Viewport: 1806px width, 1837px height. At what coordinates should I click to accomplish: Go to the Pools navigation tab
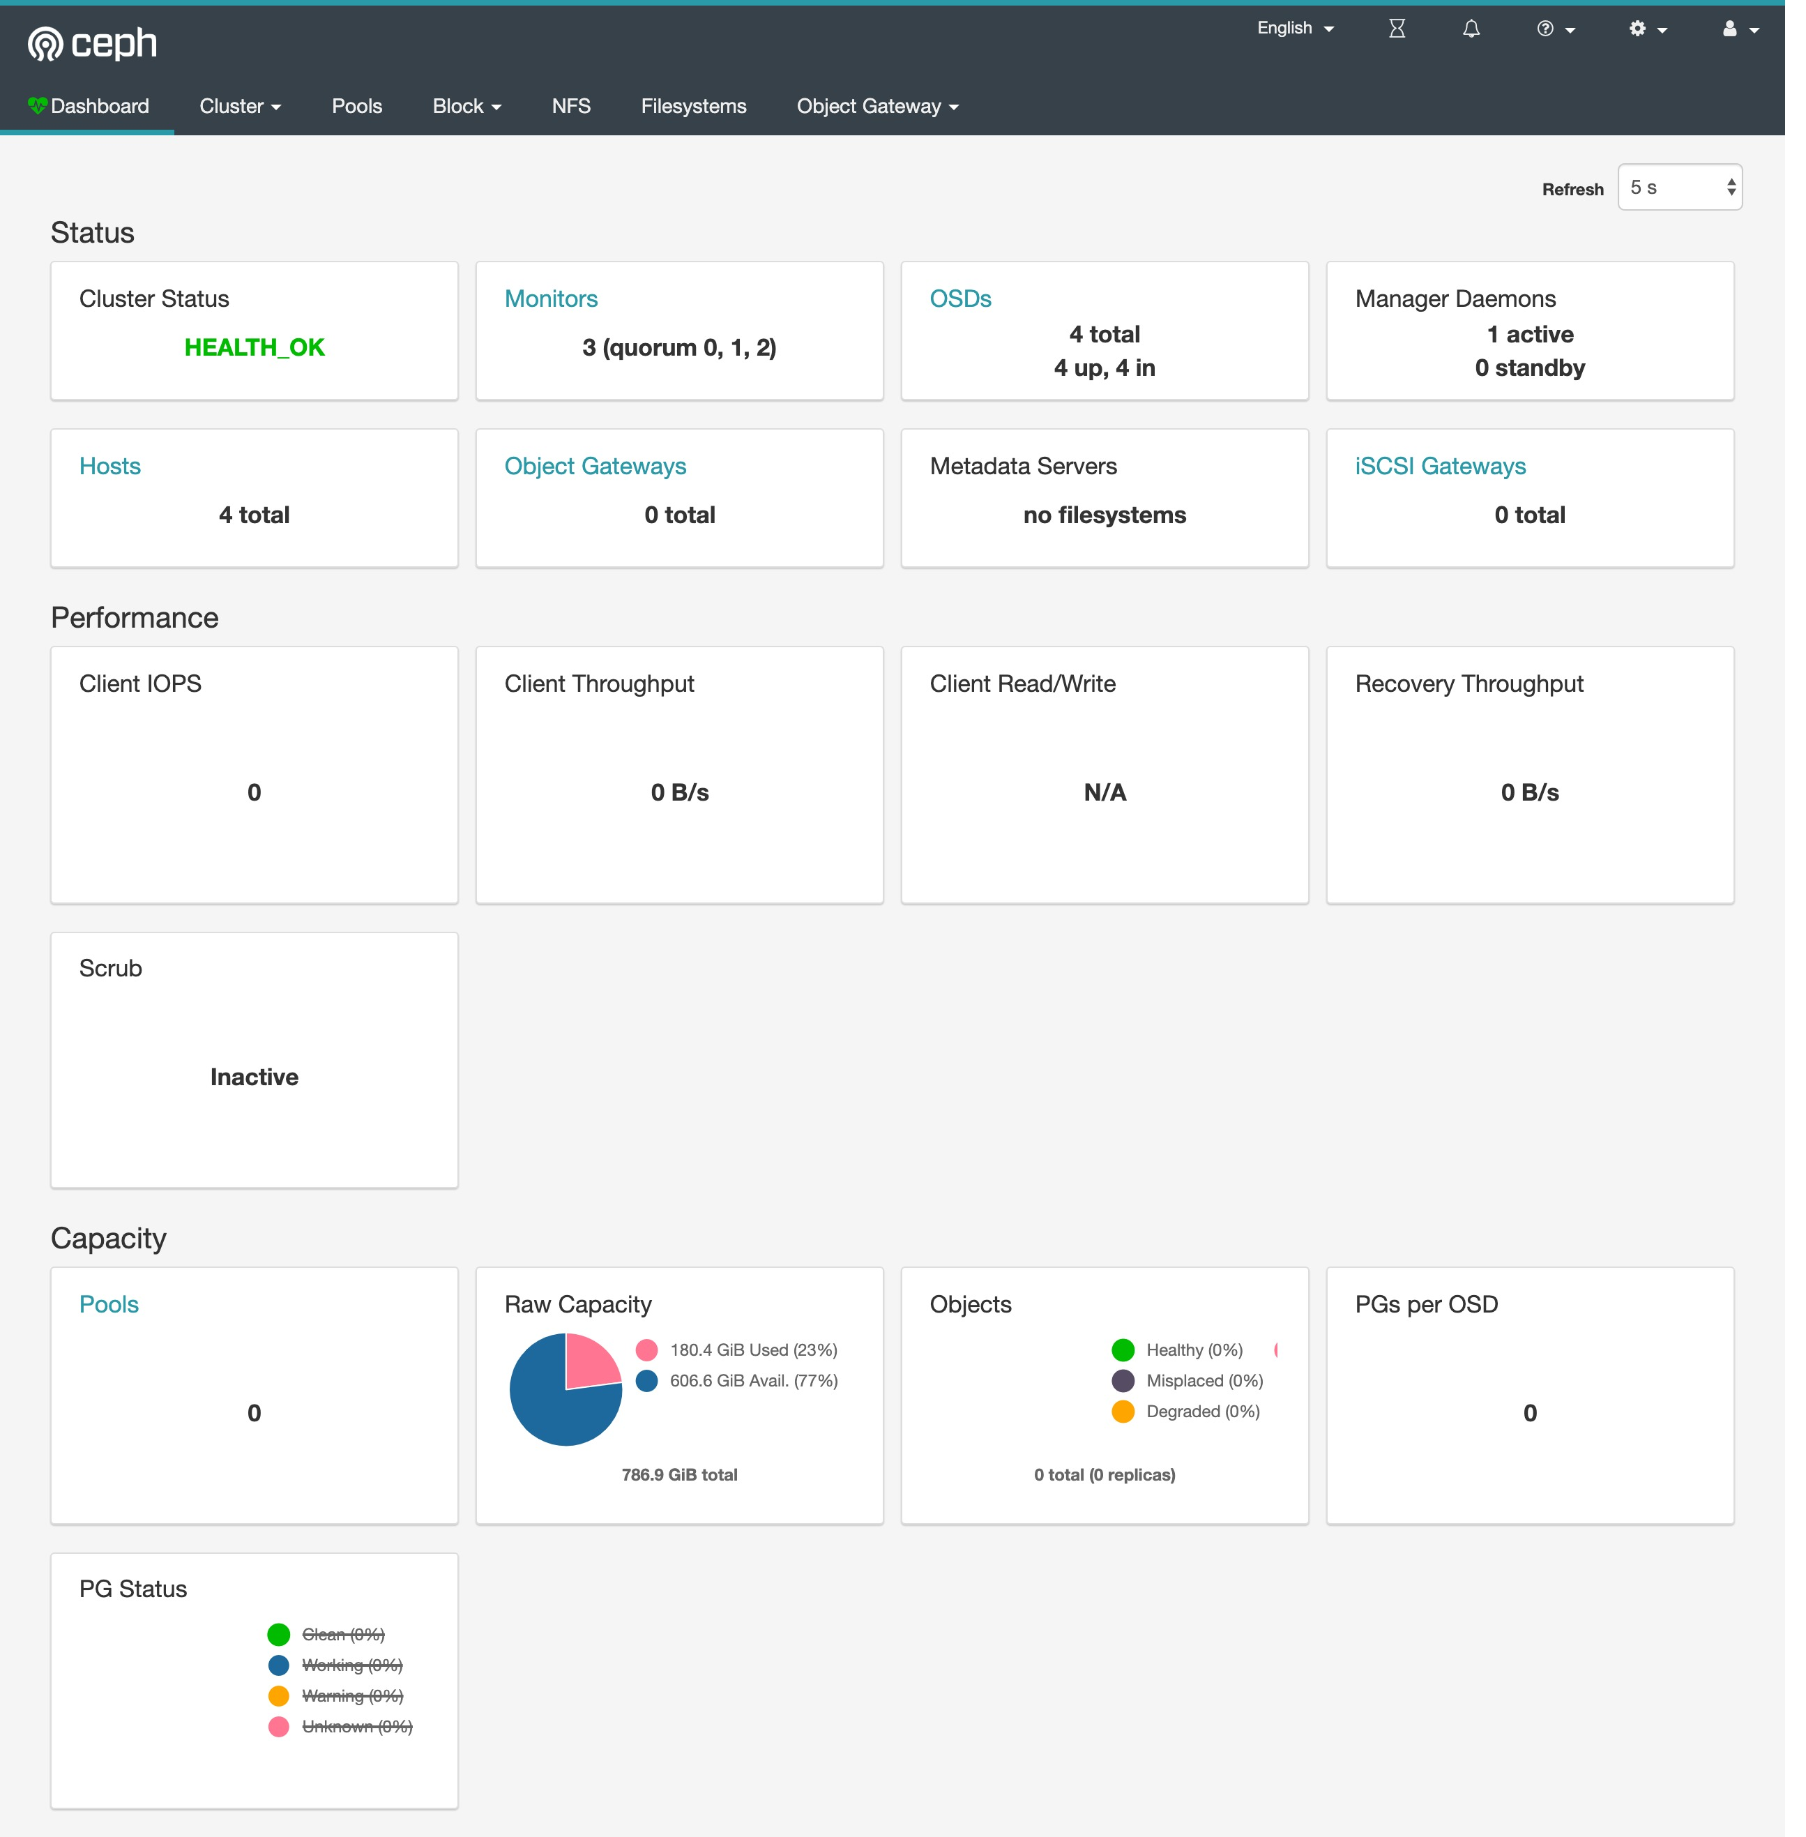pos(356,106)
